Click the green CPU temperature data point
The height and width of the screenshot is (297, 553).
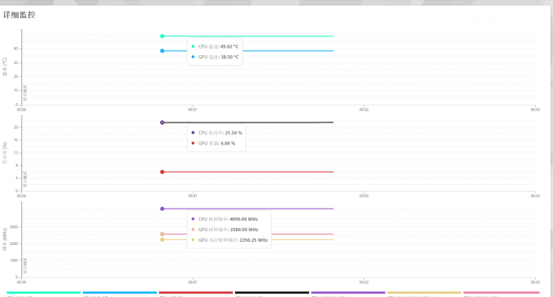(x=162, y=37)
